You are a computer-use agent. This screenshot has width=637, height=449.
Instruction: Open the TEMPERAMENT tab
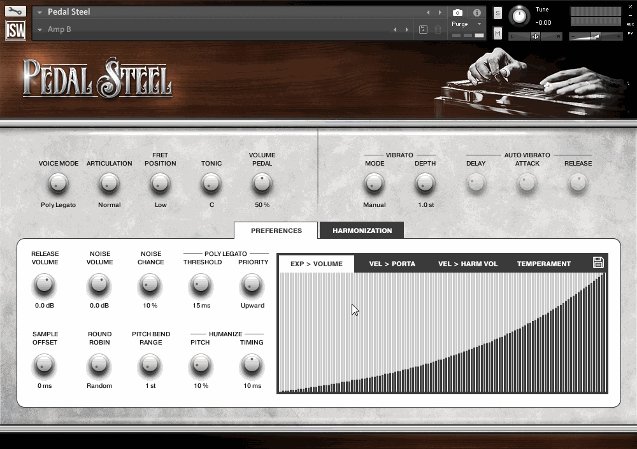pyautogui.click(x=543, y=263)
